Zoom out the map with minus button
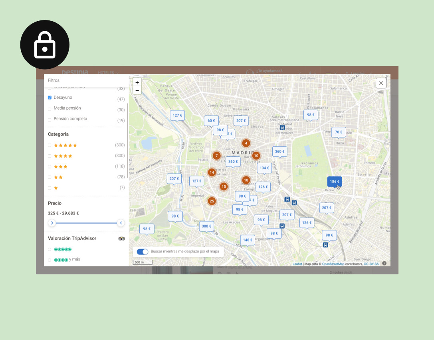Viewport: 434px width, 340px height. pos(137,90)
